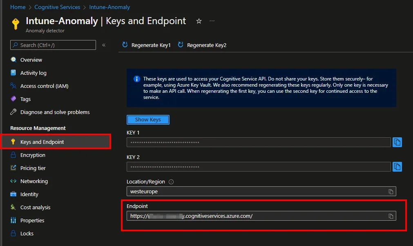Screen dimensions: 413x246
Task: Copy the Endpoint URL
Action: [391, 216]
